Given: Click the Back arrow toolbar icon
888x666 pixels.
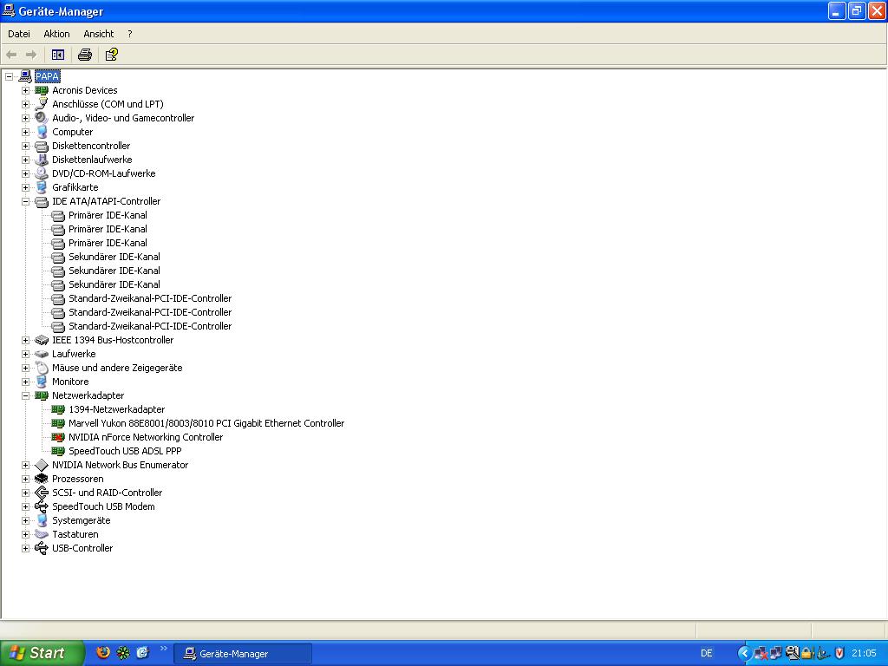Looking at the screenshot, I should 11,55.
